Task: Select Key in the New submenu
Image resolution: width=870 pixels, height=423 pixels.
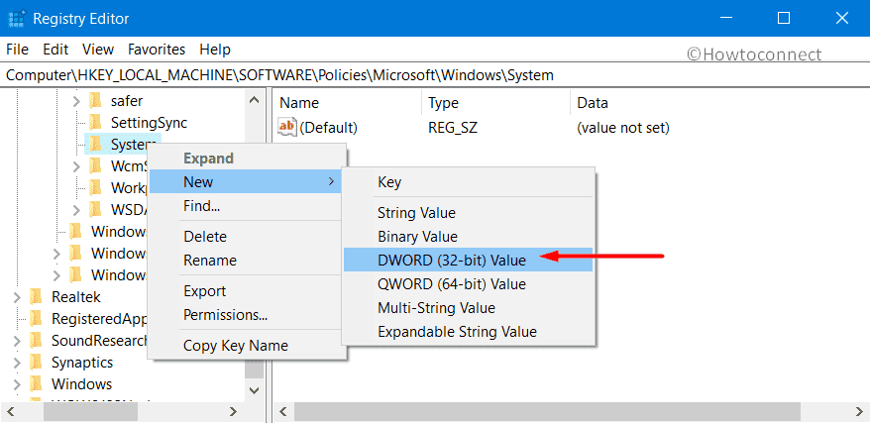Action: pyautogui.click(x=469, y=182)
